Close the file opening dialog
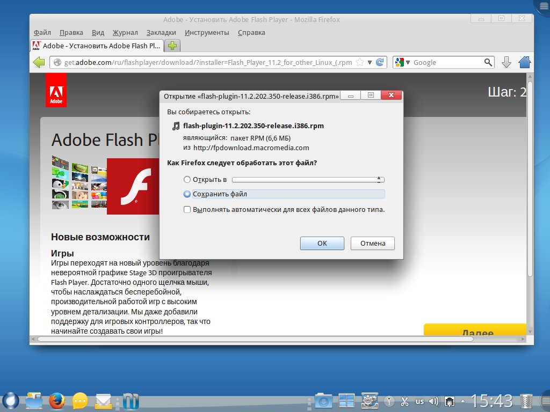Viewport: 550px width, 412px height. pyautogui.click(x=391, y=95)
